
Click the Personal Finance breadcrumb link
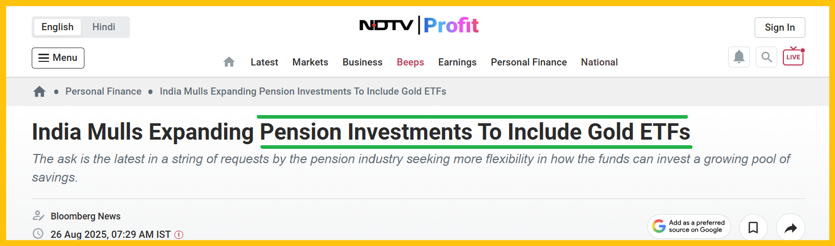click(103, 92)
